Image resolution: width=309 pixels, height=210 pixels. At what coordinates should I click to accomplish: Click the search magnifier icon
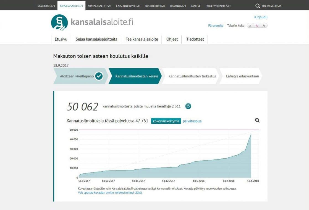click(x=258, y=6)
